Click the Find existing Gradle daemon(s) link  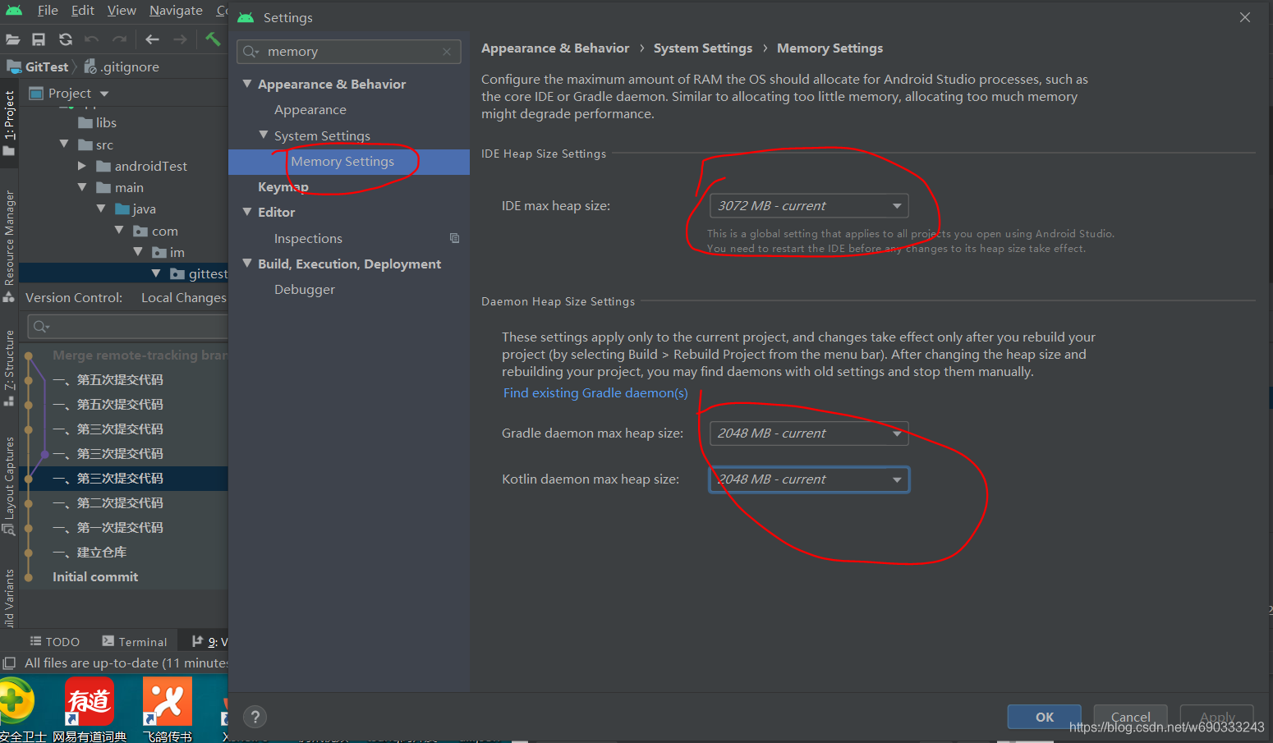595,393
